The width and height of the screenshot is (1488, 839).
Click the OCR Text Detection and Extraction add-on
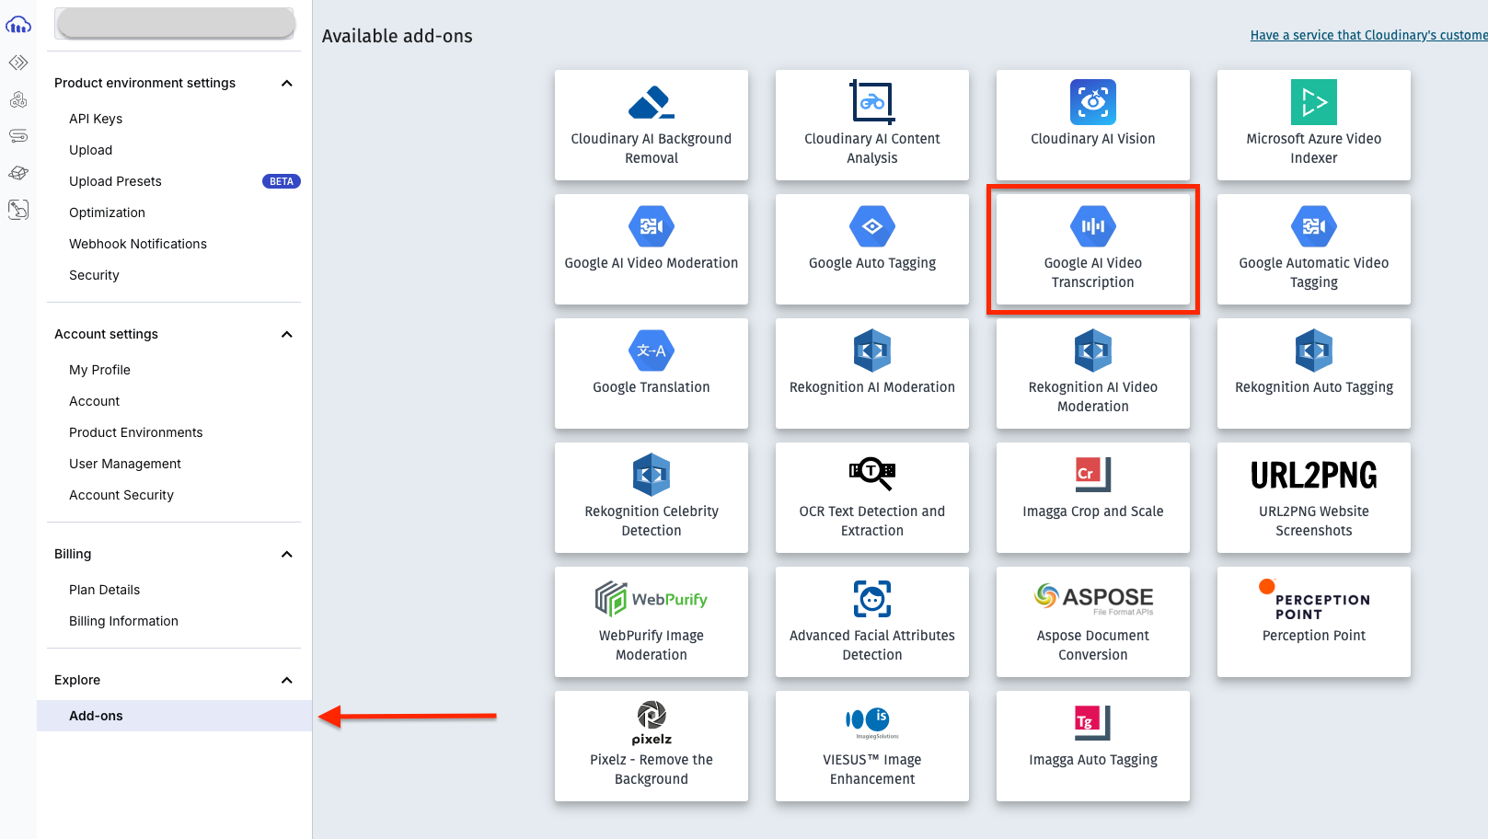(871, 498)
